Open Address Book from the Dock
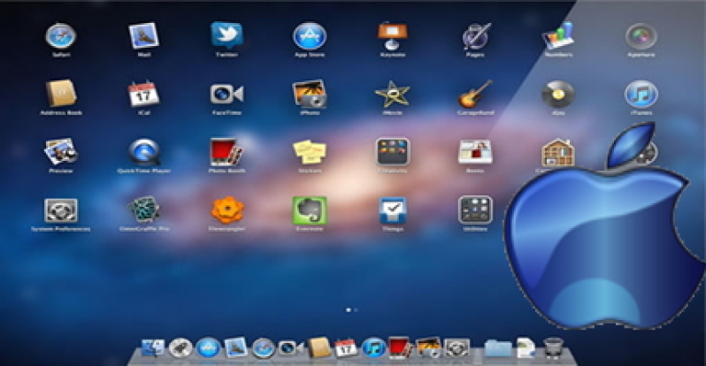 (x=318, y=347)
